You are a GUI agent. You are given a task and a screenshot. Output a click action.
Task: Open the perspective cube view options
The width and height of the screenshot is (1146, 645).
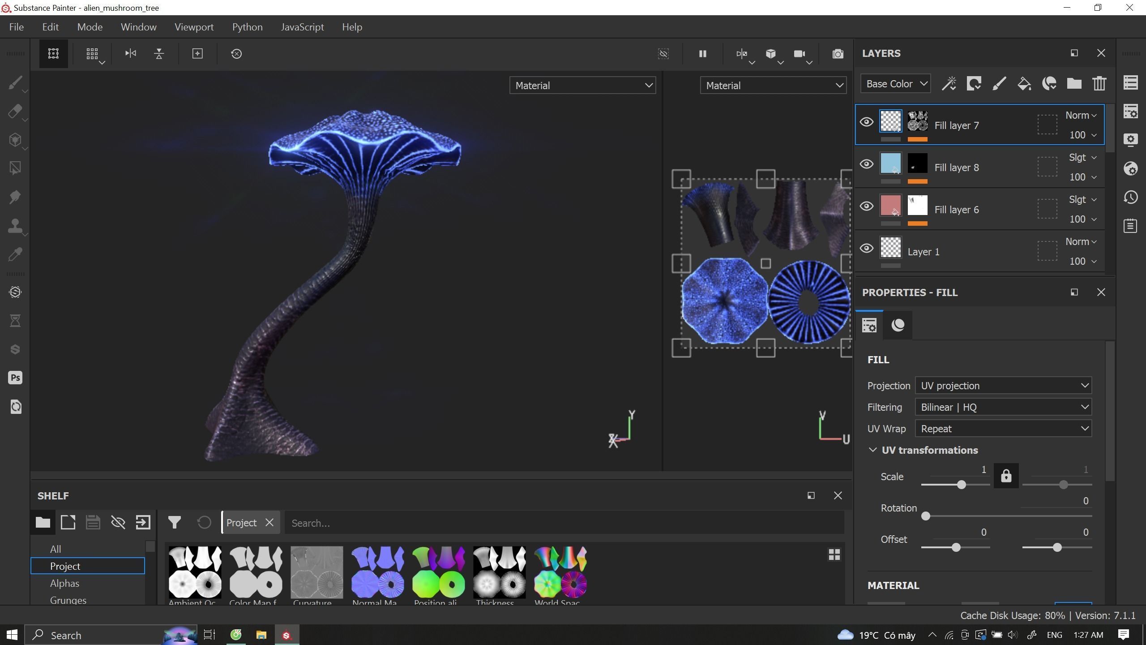point(771,54)
